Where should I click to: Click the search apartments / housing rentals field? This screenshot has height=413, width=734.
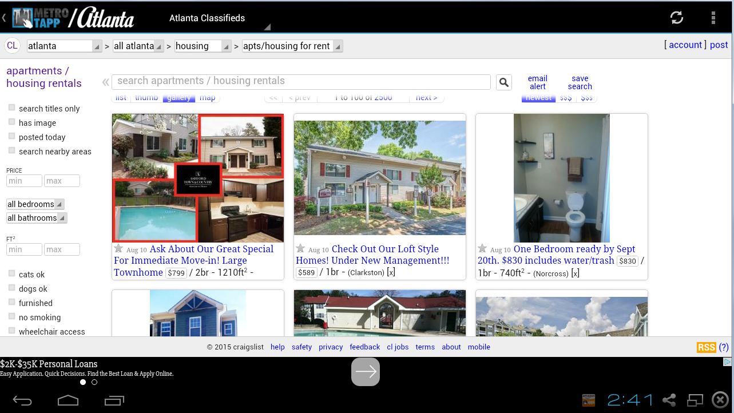tap(301, 82)
